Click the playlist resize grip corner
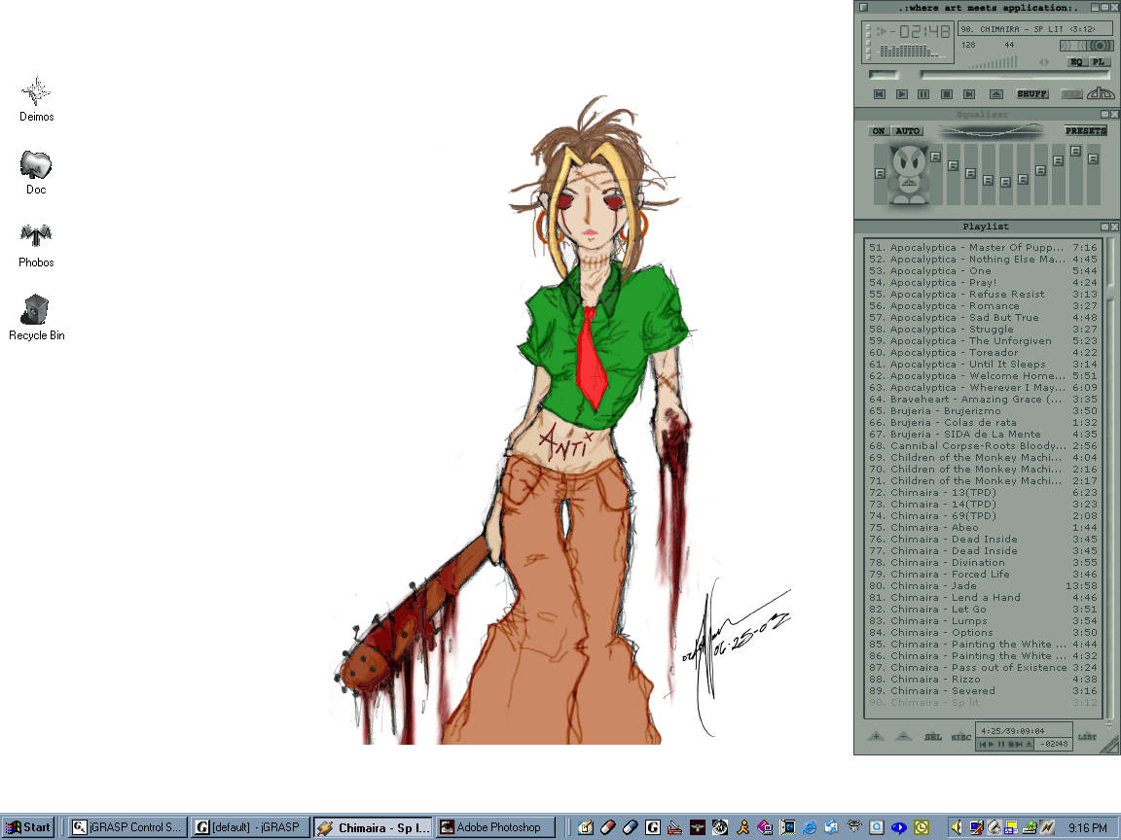The height and width of the screenshot is (840, 1121). 1109,746
